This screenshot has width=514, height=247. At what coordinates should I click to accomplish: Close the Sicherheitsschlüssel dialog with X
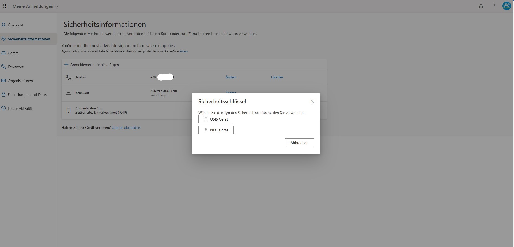pyautogui.click(x=312, y=101)
